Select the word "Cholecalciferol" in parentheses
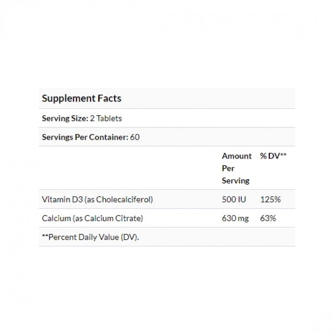Viewport: 334px width, 334px height. point(123,200)
